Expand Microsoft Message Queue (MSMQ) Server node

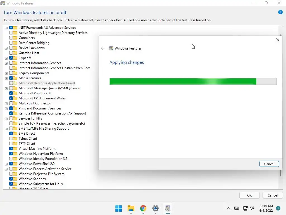point(6,88)
